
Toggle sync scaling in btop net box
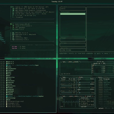[71, 96]
